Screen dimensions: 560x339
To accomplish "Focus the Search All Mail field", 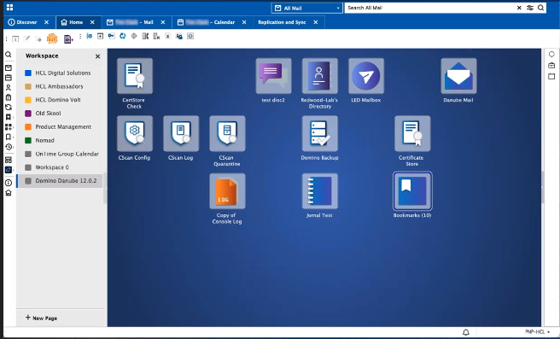I will pos(430,8).
